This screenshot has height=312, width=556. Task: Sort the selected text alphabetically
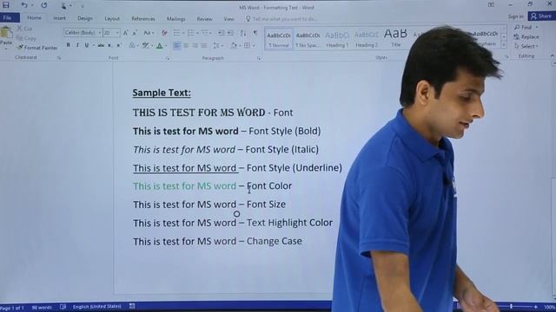click(243, 33)
